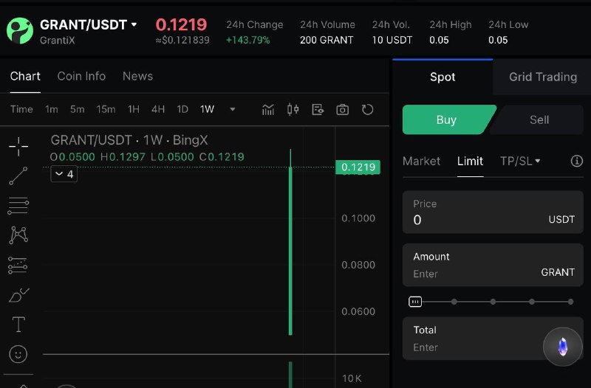Switch the order side to Buy
591x388 pixels.
(446, 119)
